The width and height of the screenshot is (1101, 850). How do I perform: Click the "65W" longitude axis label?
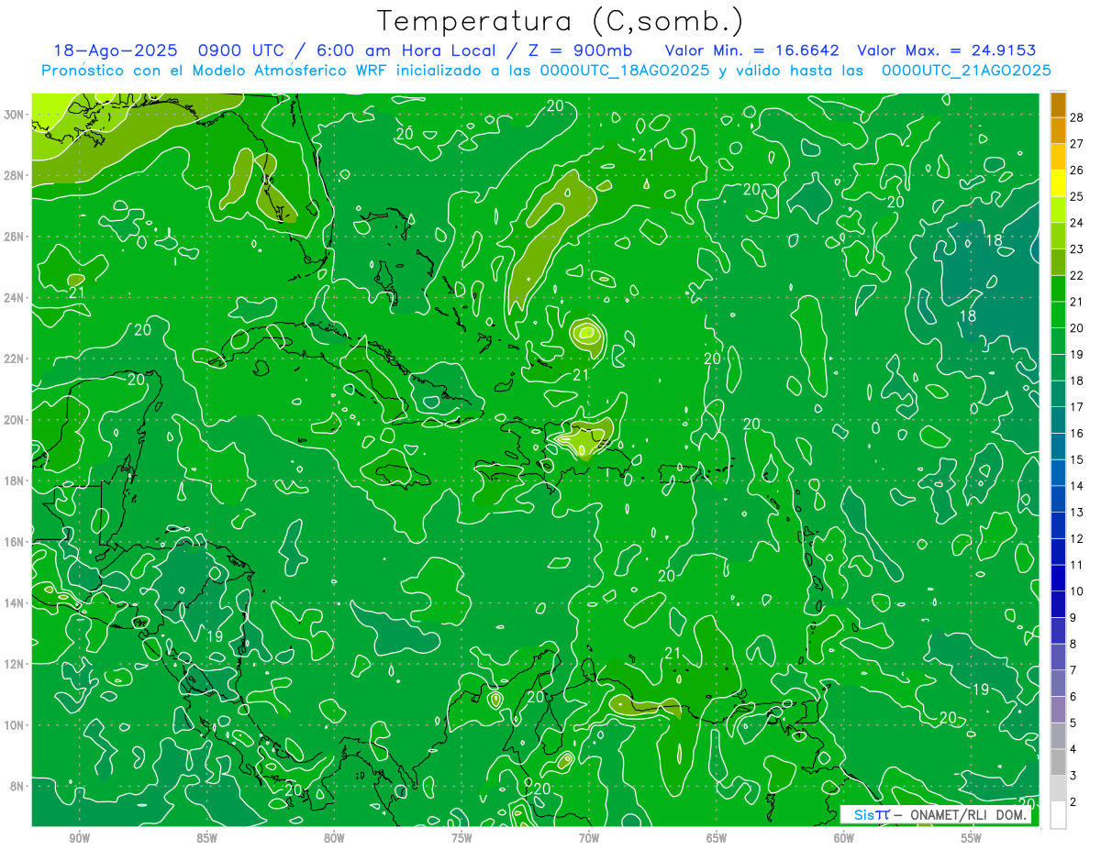(717, 838)
